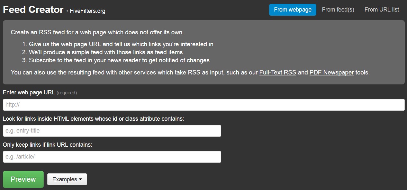Viewport: 407px width, 190px height.
Task: Click the 'Create an RSS feed' intro sentence
Action: tap(97, 32)
